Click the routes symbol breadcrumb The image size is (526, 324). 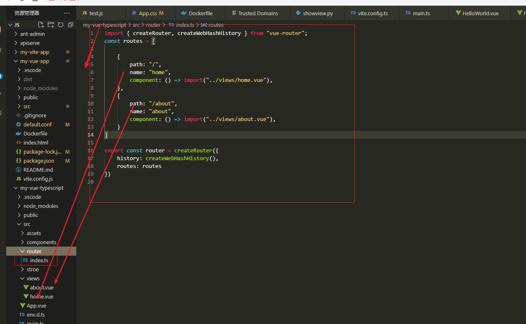[x=216, y=25]
